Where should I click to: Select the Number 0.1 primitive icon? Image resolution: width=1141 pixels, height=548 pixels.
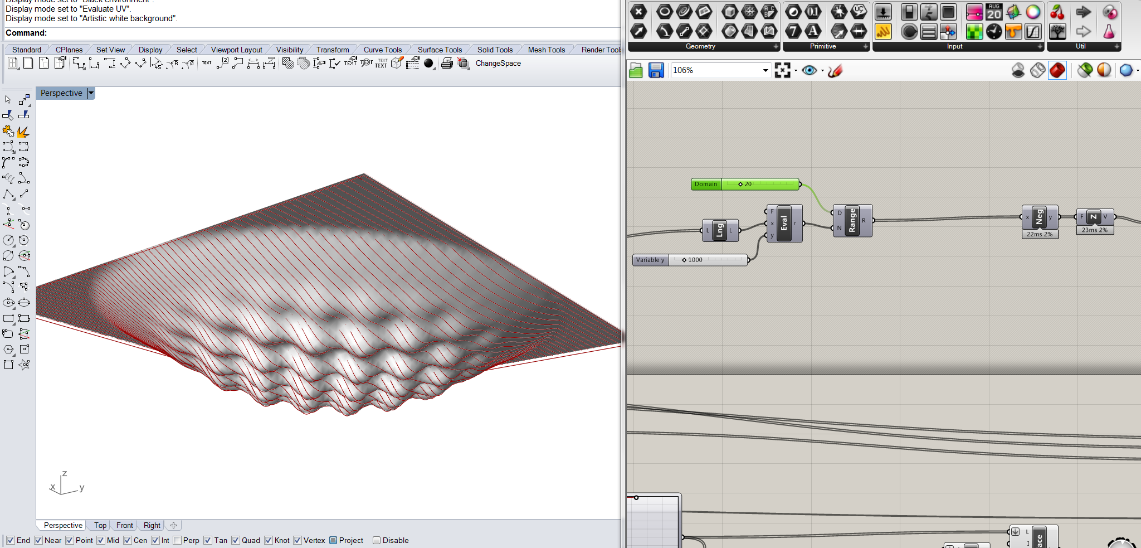(813, 12)
